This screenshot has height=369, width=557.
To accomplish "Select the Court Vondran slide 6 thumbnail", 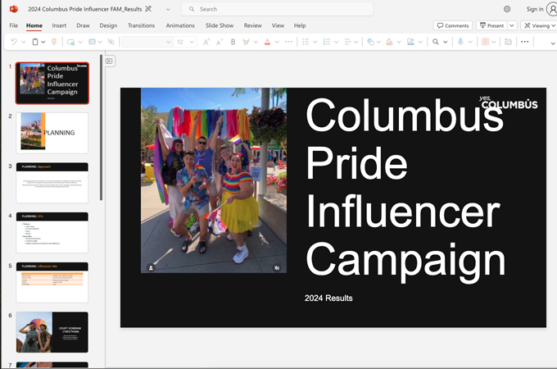I will point(52,332).
